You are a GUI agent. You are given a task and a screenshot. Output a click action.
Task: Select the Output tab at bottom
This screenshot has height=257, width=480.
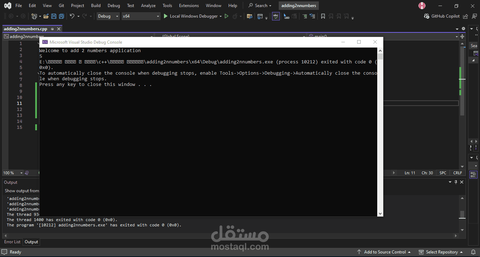(x=31, y=242)
